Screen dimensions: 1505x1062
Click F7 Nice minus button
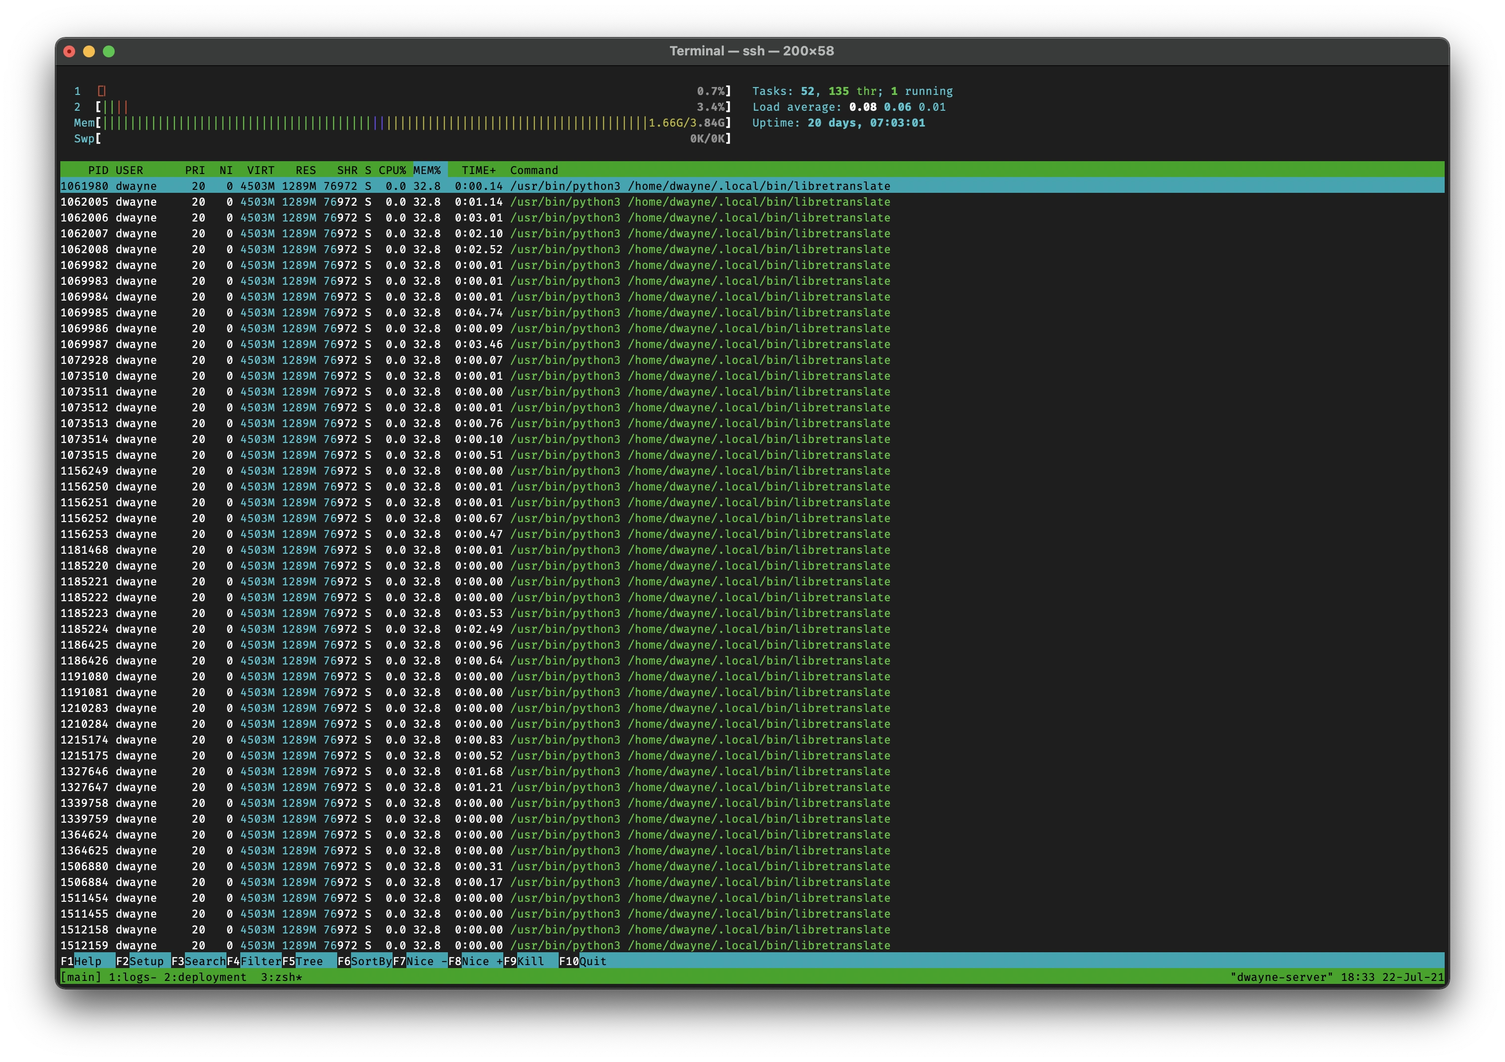pos(420,961)
